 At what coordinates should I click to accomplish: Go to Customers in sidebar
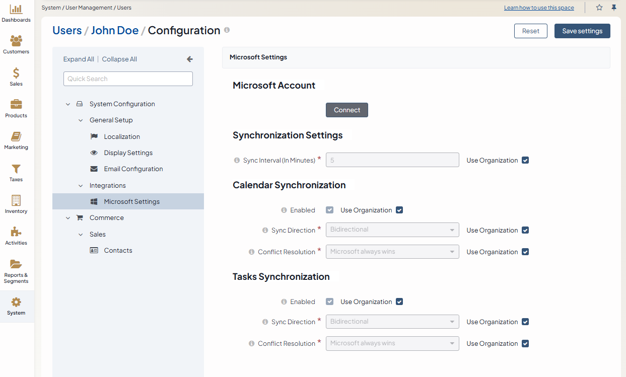pos(16,41)
